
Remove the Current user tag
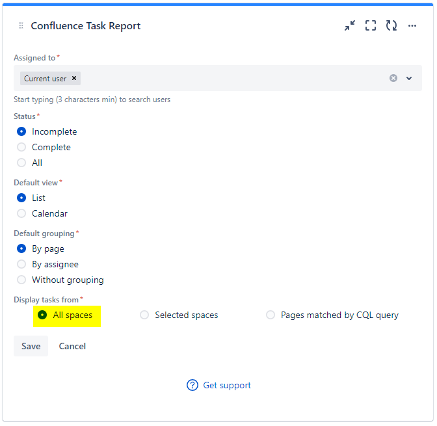[x=74, y=78]
